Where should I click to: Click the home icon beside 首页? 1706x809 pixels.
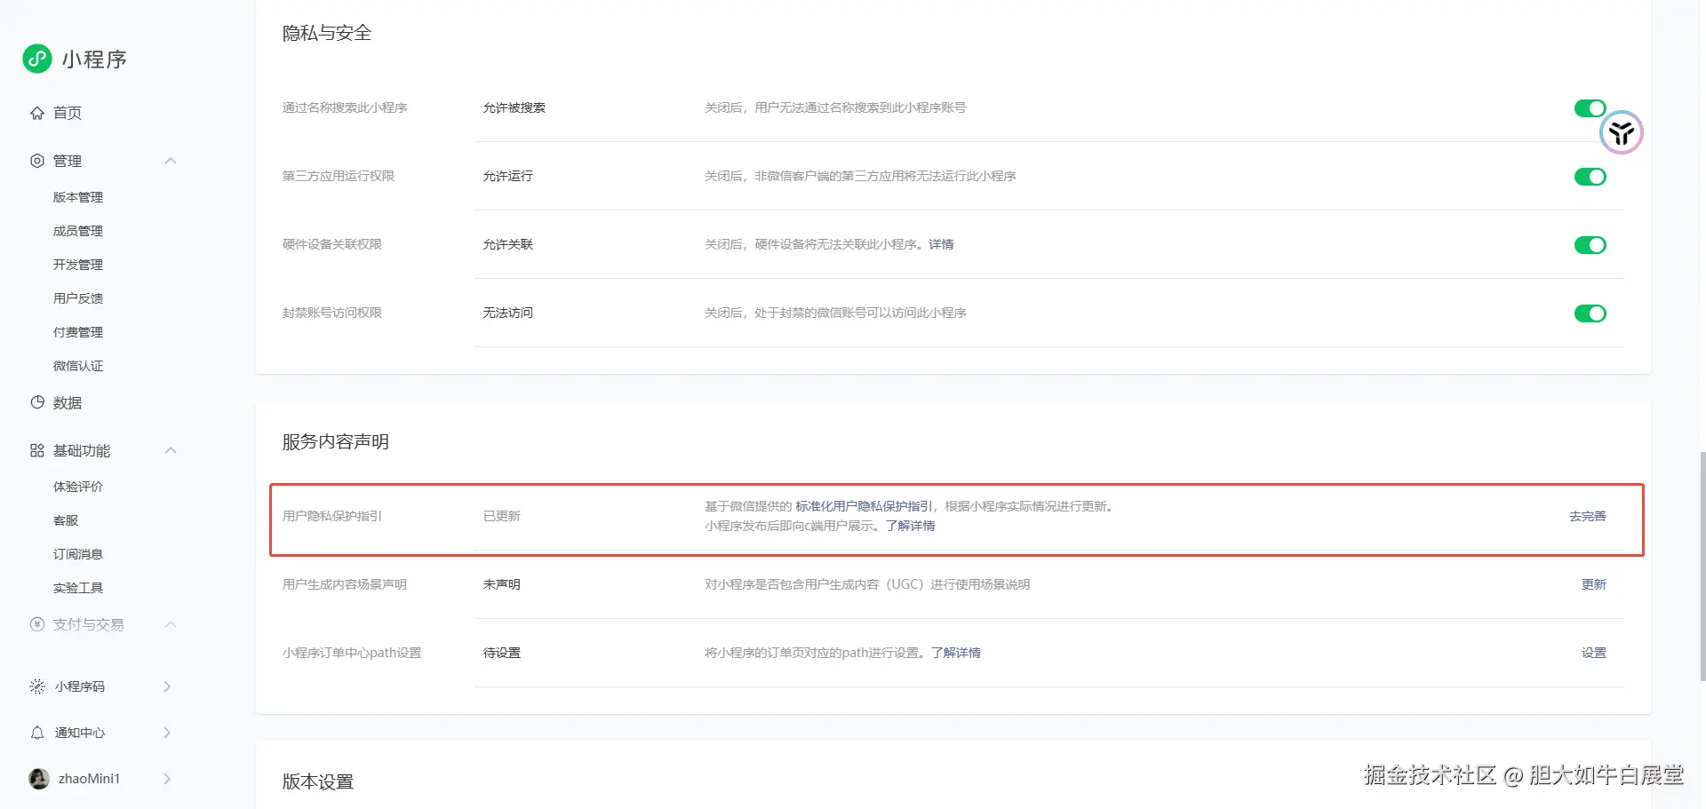click(x=37, y=113)
